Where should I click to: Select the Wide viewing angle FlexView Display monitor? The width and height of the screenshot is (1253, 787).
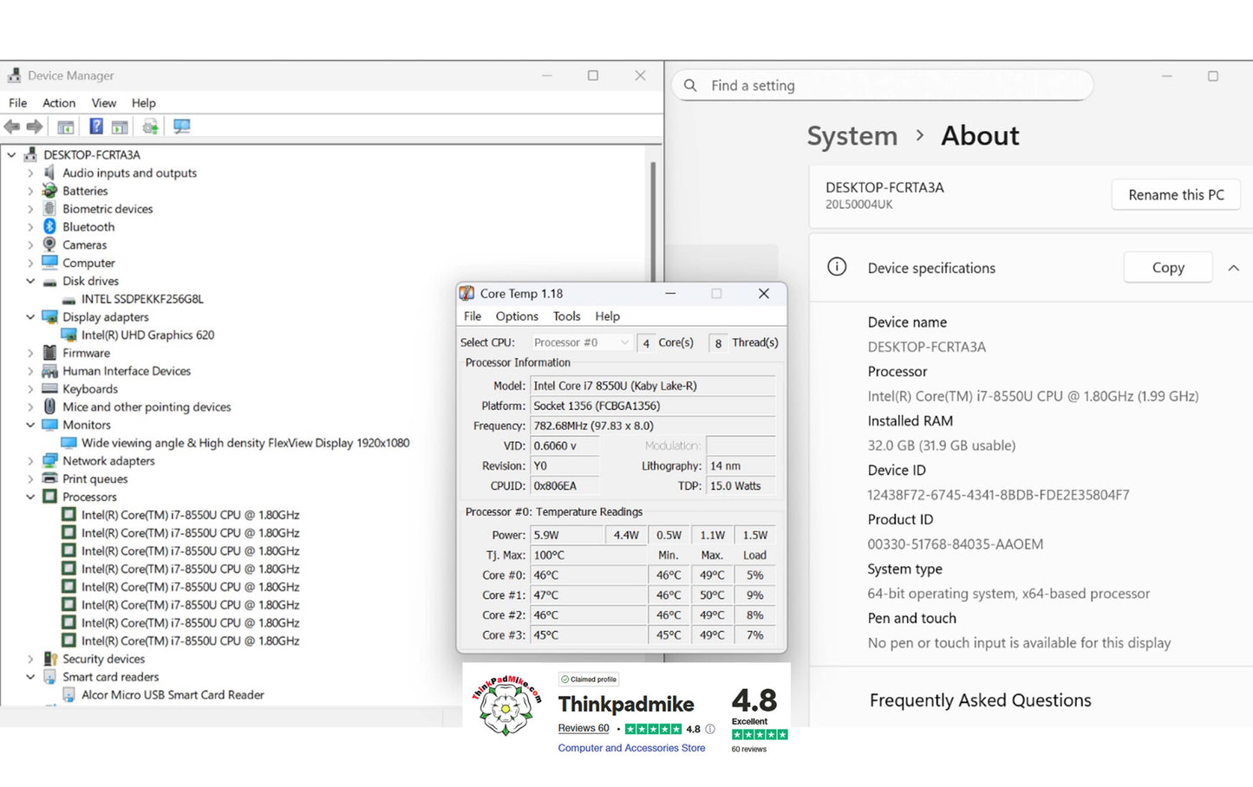245,443
